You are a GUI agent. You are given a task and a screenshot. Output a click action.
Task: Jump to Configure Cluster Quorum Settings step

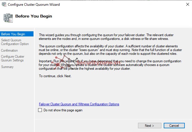pyautogui.click(x=13, y=59)
